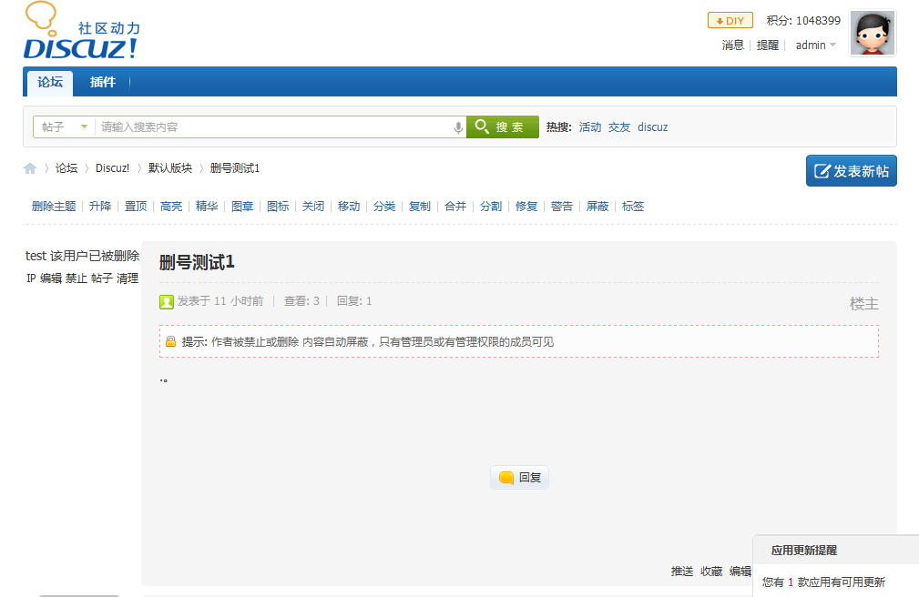Click the 搜索 search button
This screenshot has width=919, height=597.
(x=502, y=127)
